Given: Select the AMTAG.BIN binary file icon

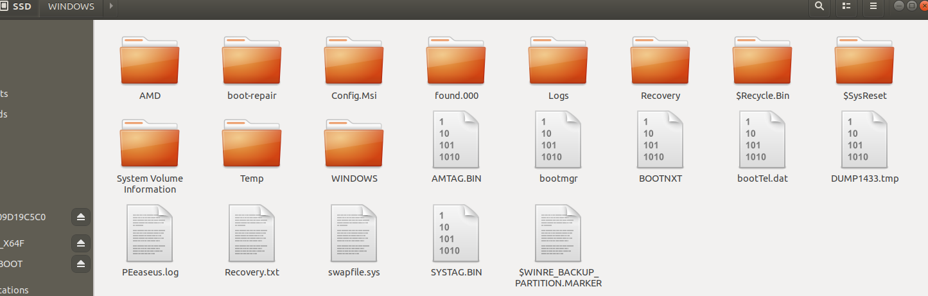Looking at the screenshot, I should coord(457,140).
